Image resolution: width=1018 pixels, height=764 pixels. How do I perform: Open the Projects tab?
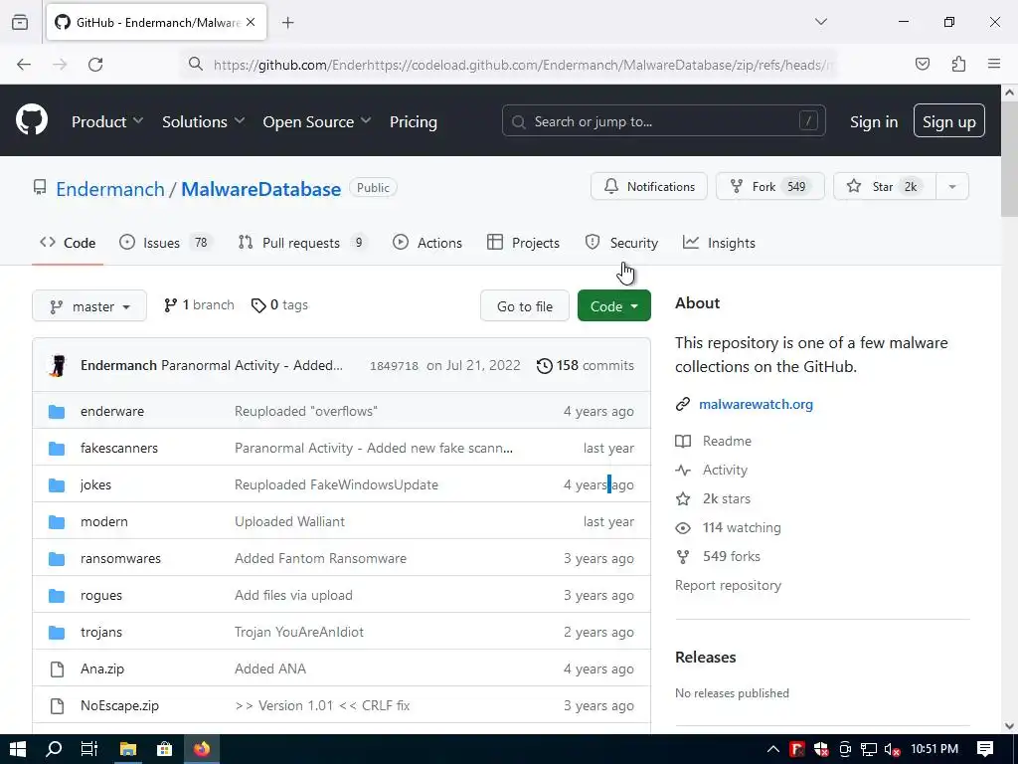(523, 243)
